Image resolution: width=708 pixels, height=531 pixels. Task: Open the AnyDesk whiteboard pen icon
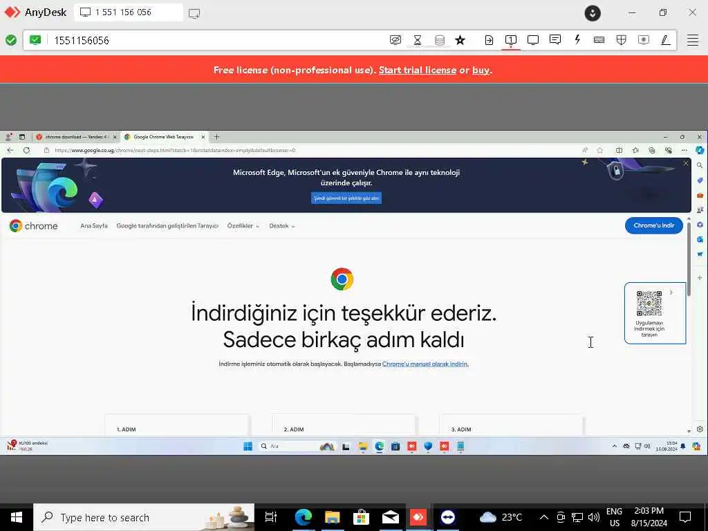pos(665,40)
